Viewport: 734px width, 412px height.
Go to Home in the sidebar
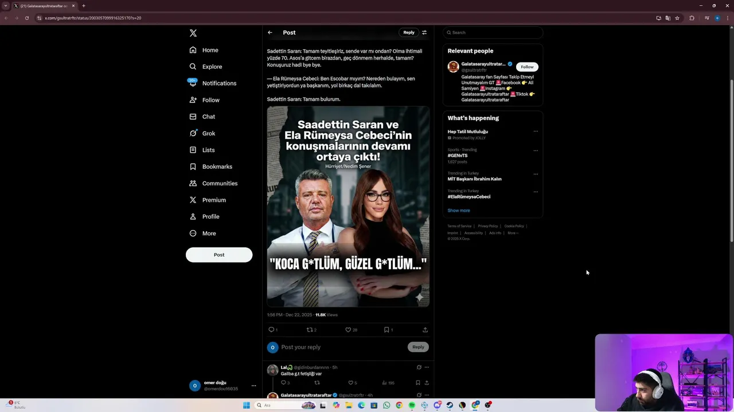coord(204,50)
